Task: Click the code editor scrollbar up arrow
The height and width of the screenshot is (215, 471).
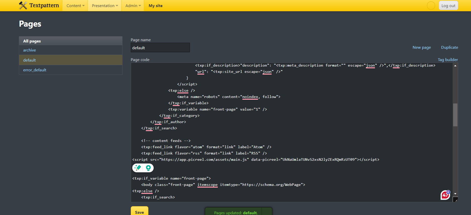Action: pos(455,66)
